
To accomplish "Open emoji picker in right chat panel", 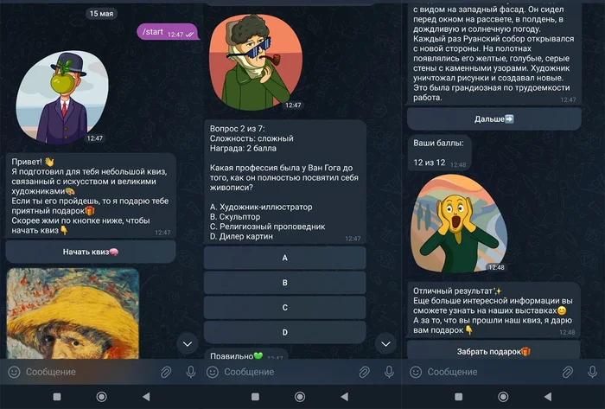I will point(416,372).
